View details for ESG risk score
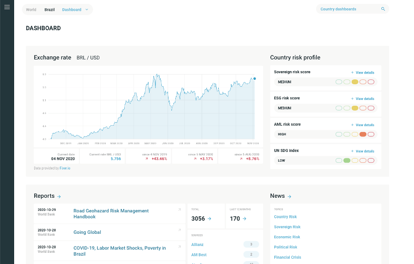The width and height of the screenshot is (414, 264). [x=365, y=98]
